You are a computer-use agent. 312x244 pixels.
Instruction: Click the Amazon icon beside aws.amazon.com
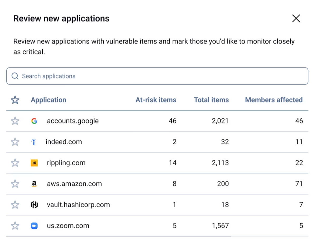(34, 184)
